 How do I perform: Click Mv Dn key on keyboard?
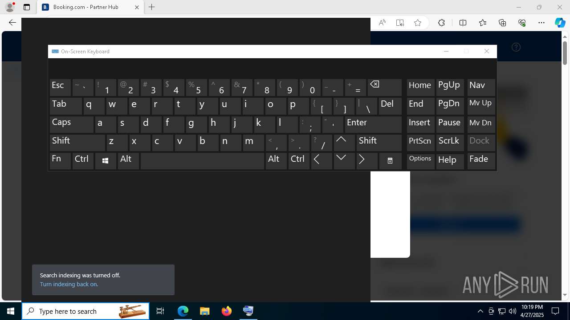coord(481,124)
